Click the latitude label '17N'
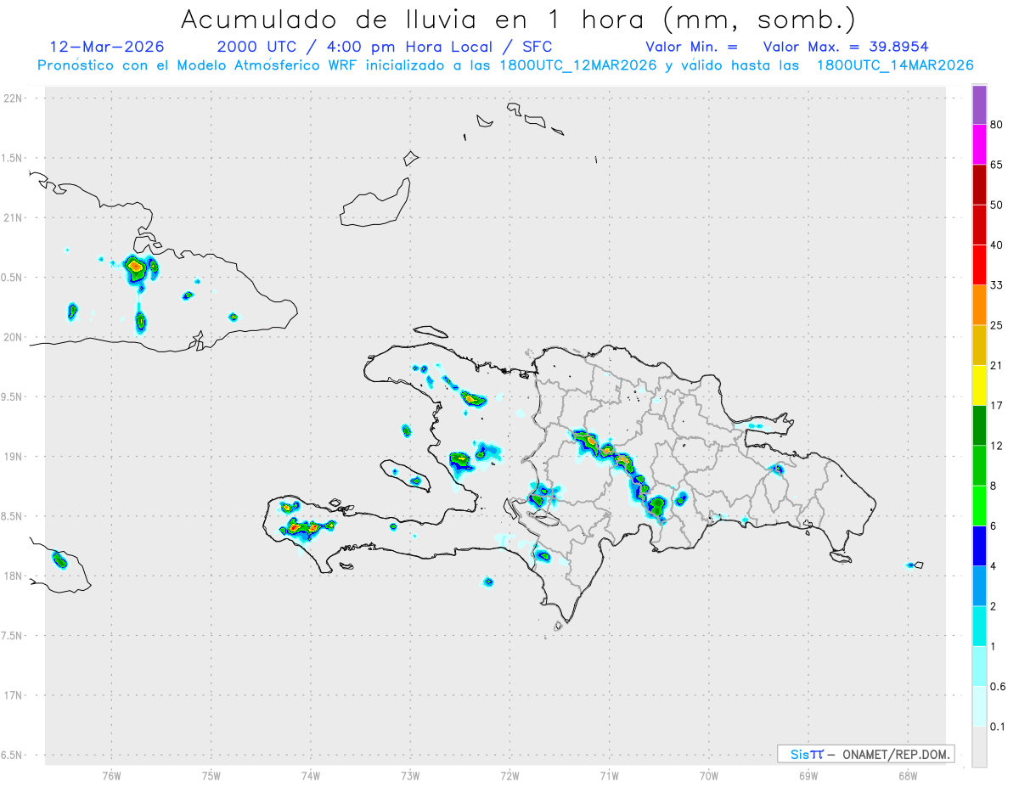This screenshot has width=1019, height=787. click(x=14, y=695)
